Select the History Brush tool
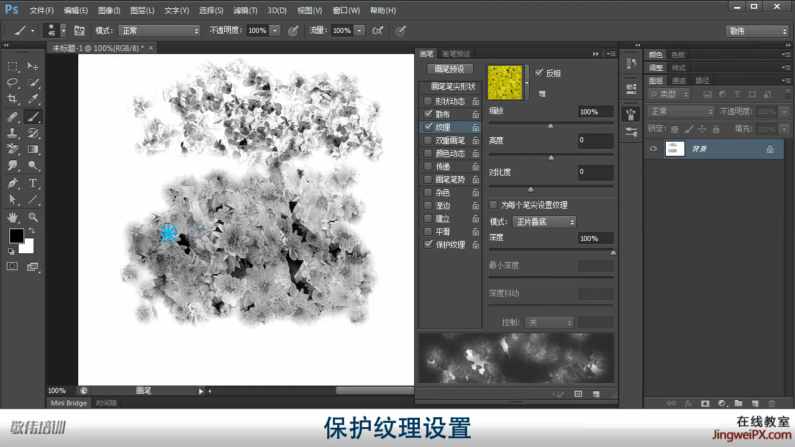Viewport: 795px width, 447px height. (33, 133)
